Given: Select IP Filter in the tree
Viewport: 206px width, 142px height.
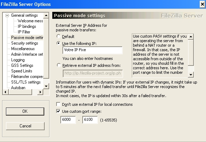Looking at the screenshot, I should pos(24,32).
